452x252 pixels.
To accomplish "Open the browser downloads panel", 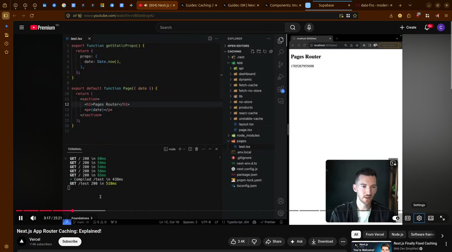I will [391, 15].
